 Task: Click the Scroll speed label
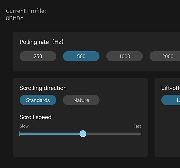[x=35, y=117]
